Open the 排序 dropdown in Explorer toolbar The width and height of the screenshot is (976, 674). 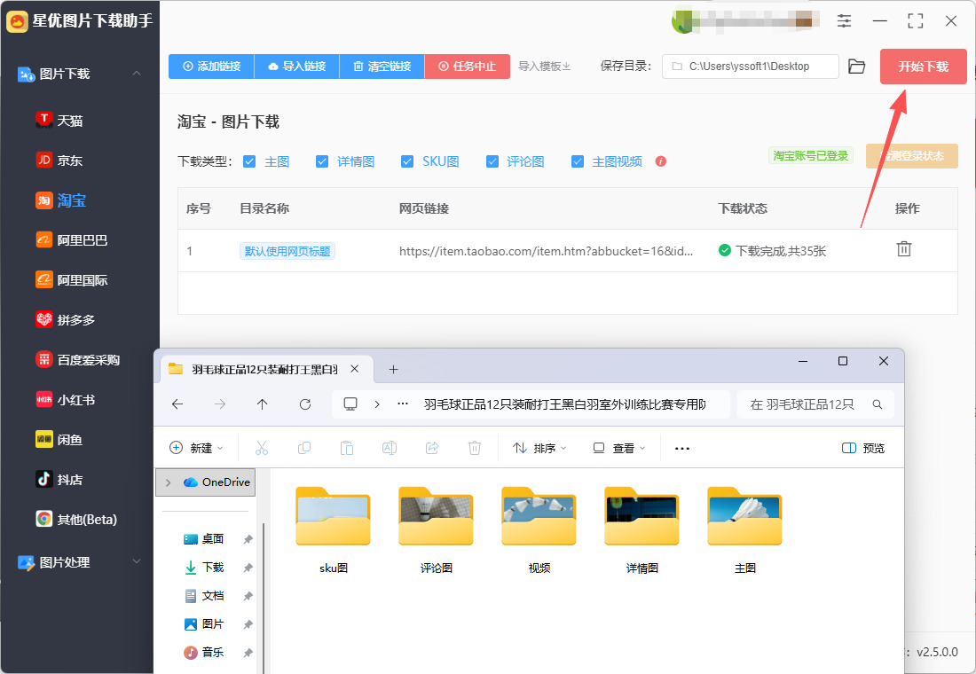[x=539, y=449]
